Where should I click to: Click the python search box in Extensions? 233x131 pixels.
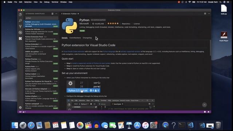coord(42,18)
